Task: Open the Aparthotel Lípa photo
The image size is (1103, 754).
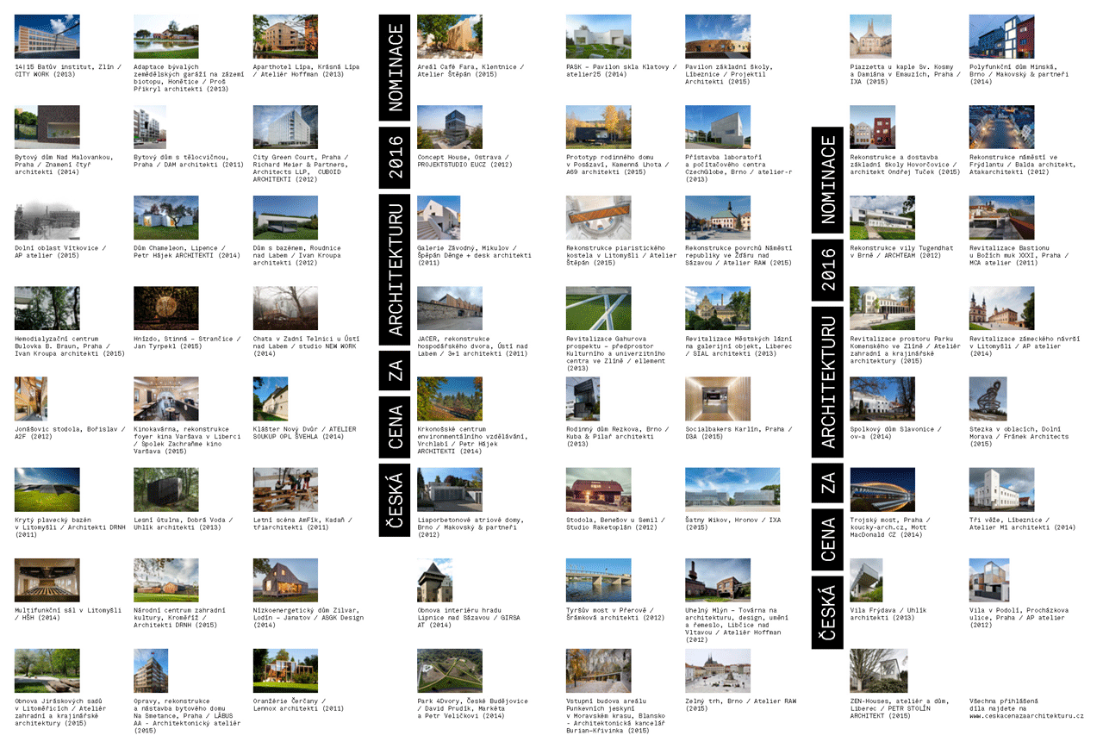Action: pos(285,36)
